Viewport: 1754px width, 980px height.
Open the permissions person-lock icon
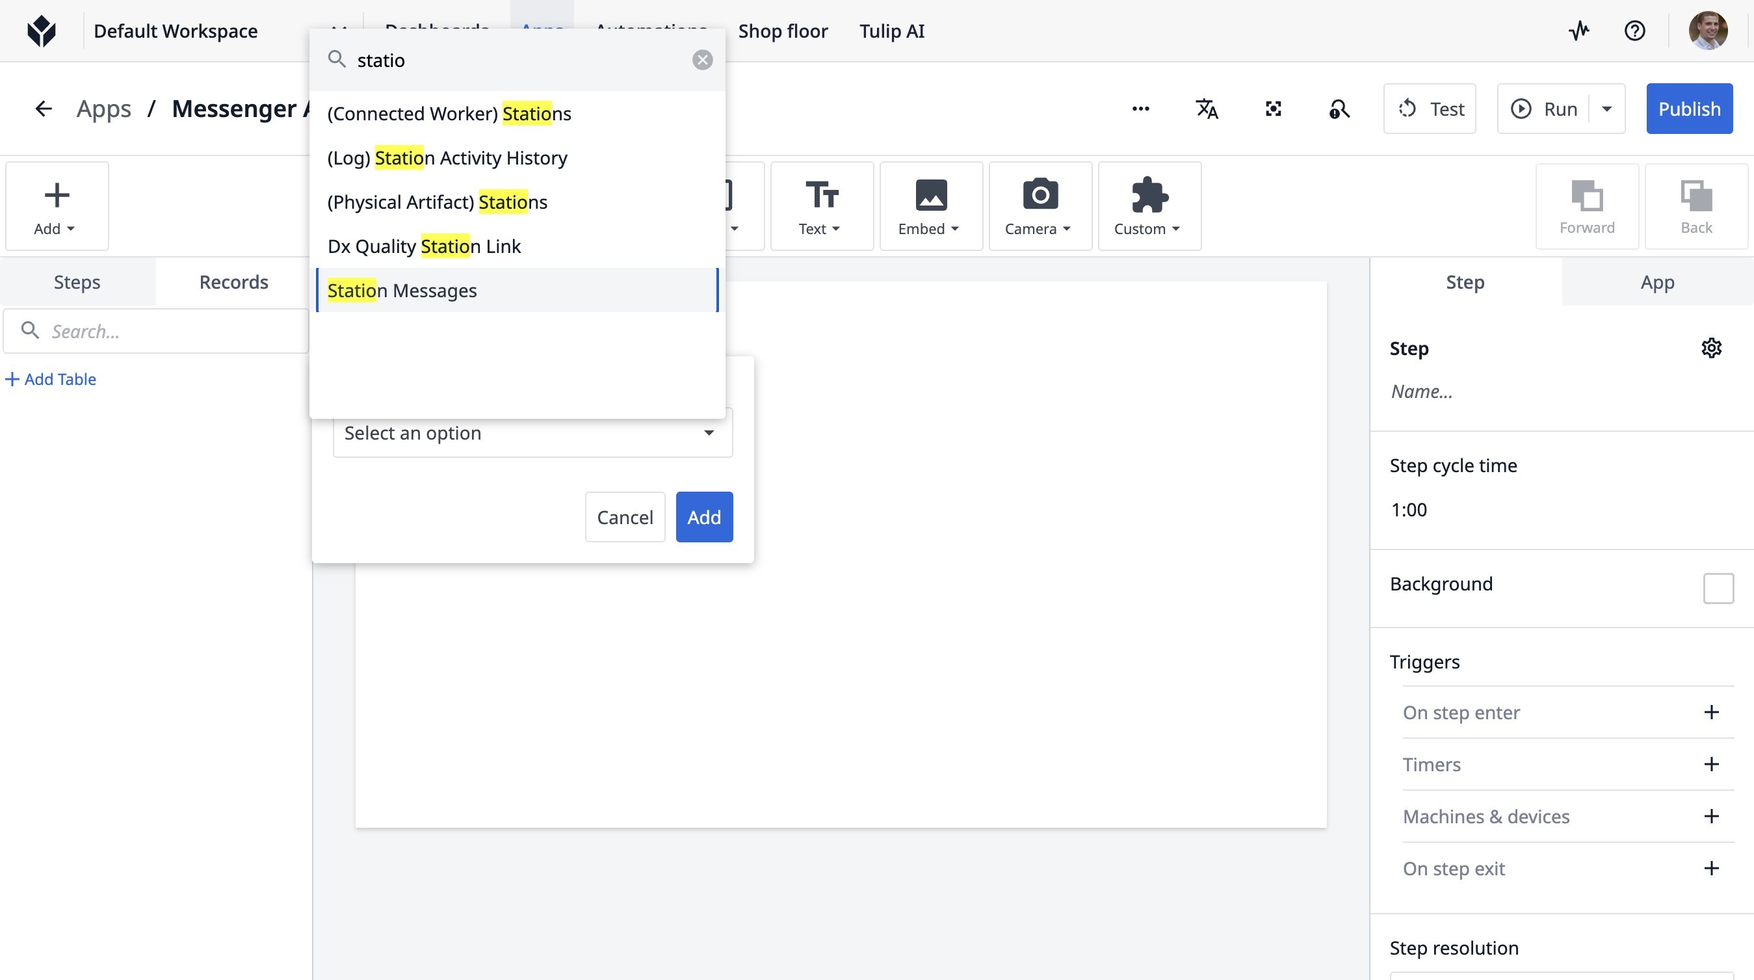1339,109
